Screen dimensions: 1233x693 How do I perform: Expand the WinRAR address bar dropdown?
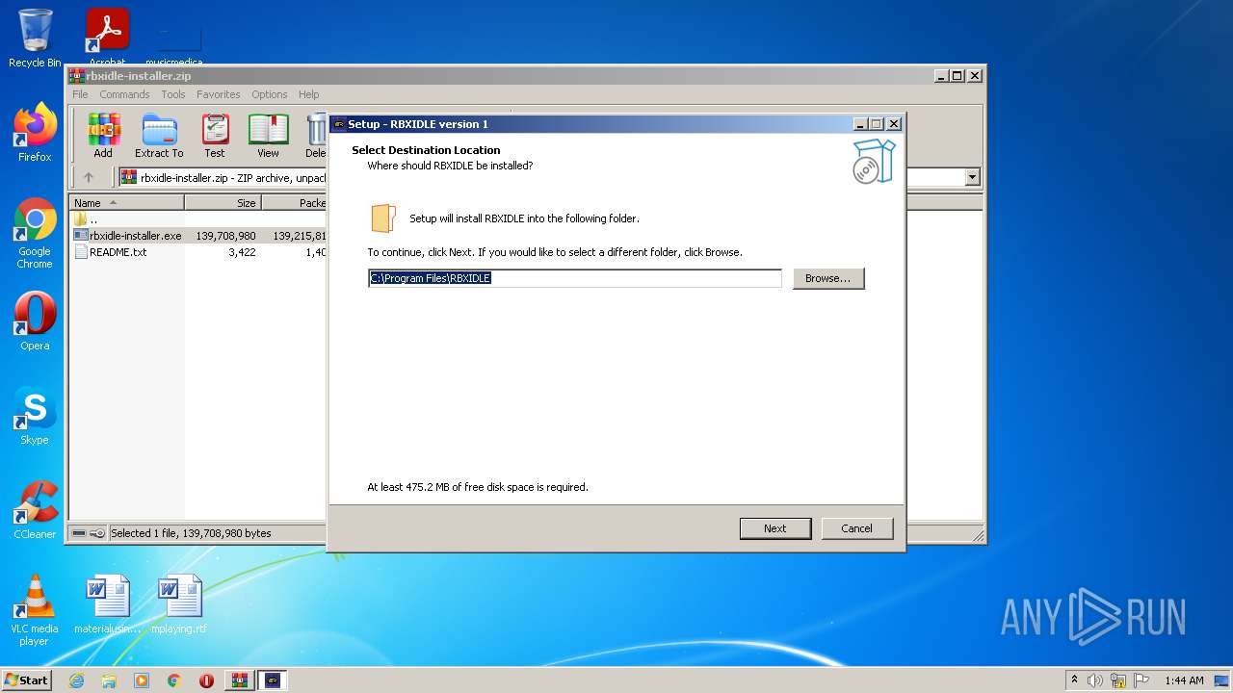tap(972, 177)
